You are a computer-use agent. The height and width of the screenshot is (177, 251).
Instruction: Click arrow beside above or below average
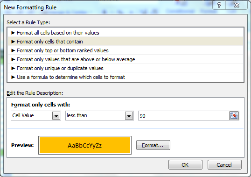pyautogui.click(x=13, y=59)
